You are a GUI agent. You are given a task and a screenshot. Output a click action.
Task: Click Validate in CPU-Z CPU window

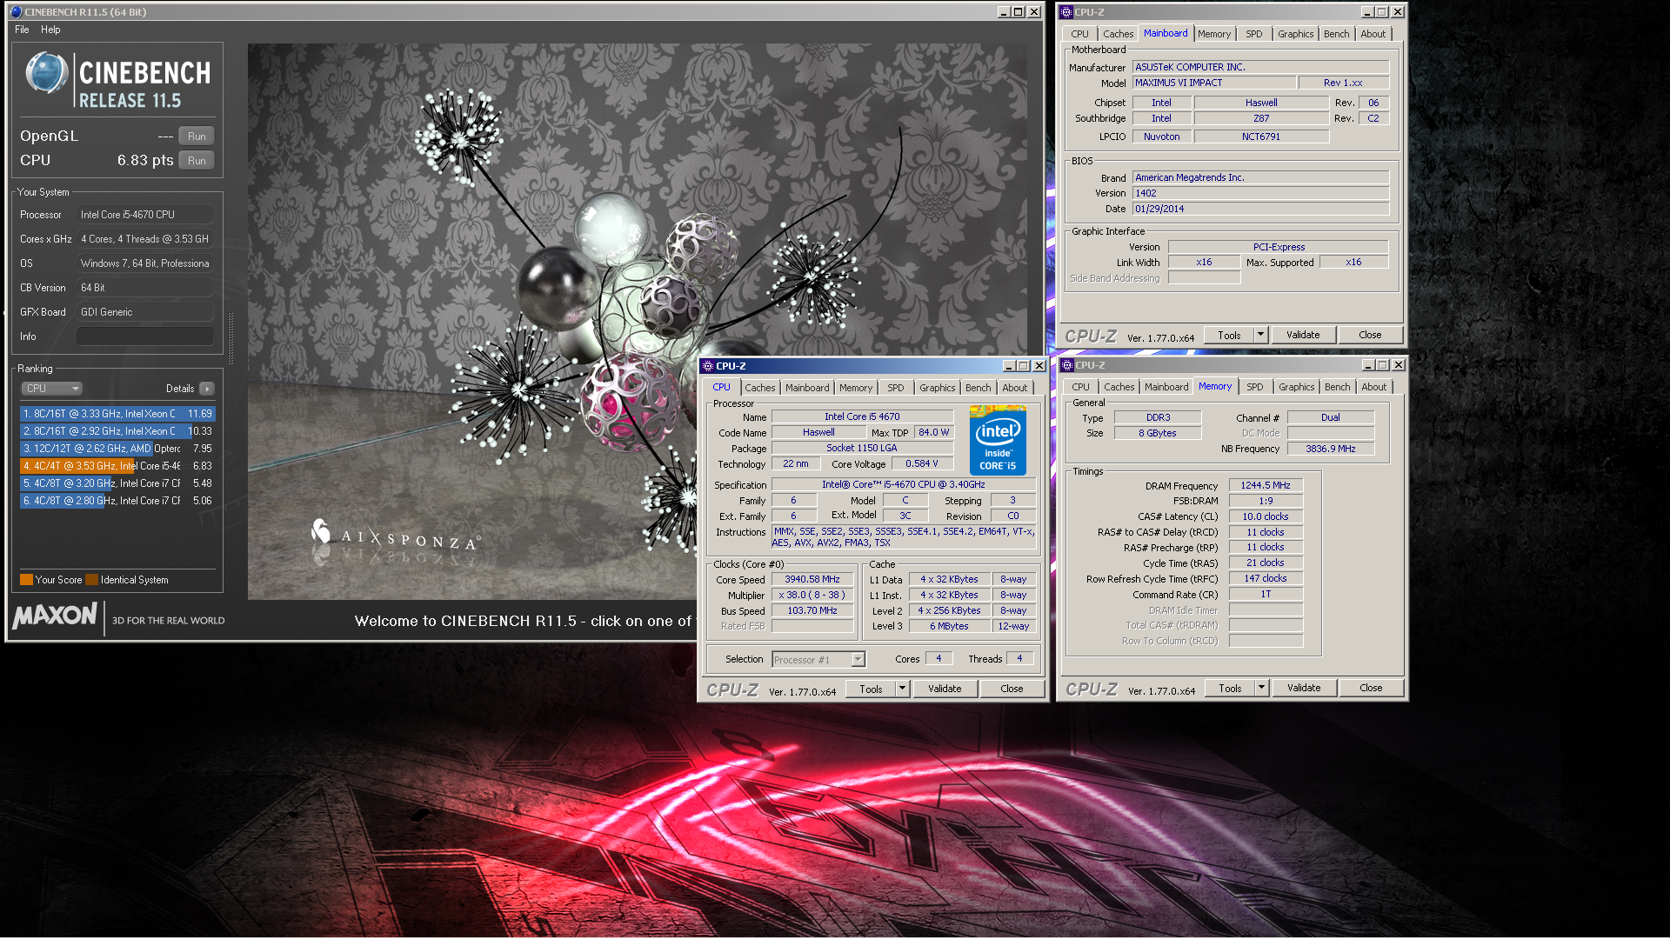point(945,689)
